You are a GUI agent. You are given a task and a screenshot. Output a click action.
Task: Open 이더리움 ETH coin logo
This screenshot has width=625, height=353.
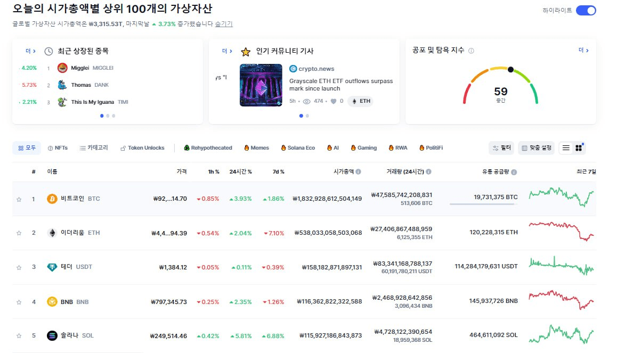click(52, 233)
